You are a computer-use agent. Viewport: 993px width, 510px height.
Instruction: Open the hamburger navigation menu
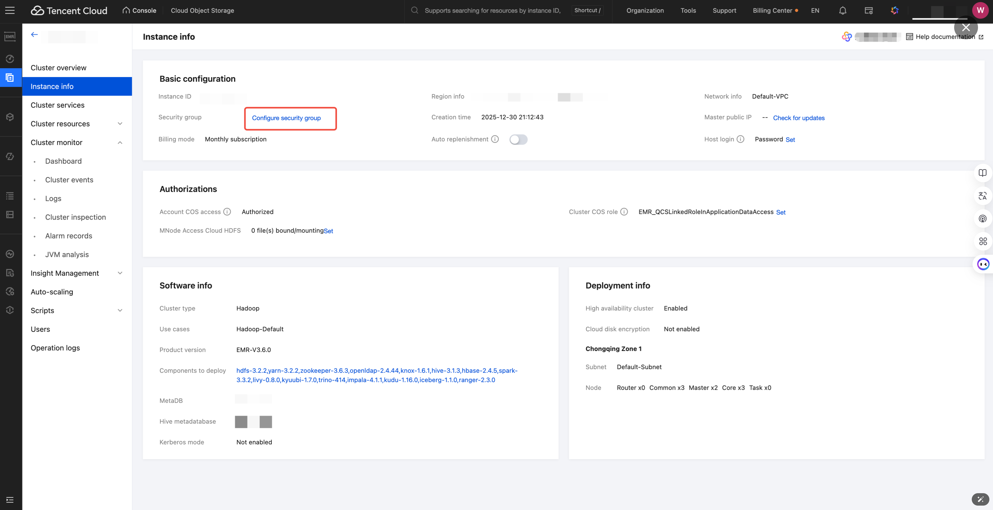tap(10, 10)
